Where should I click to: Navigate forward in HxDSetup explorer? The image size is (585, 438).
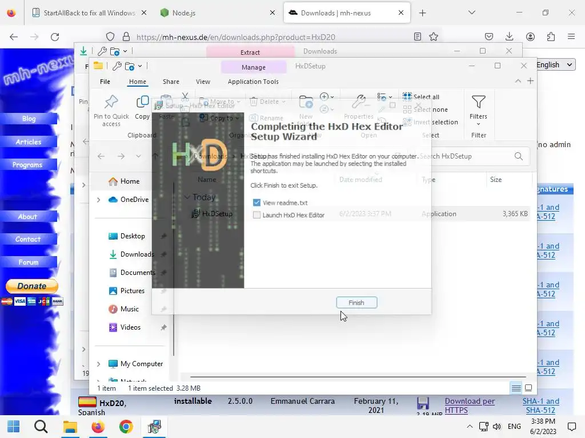(x=121, y=156)
